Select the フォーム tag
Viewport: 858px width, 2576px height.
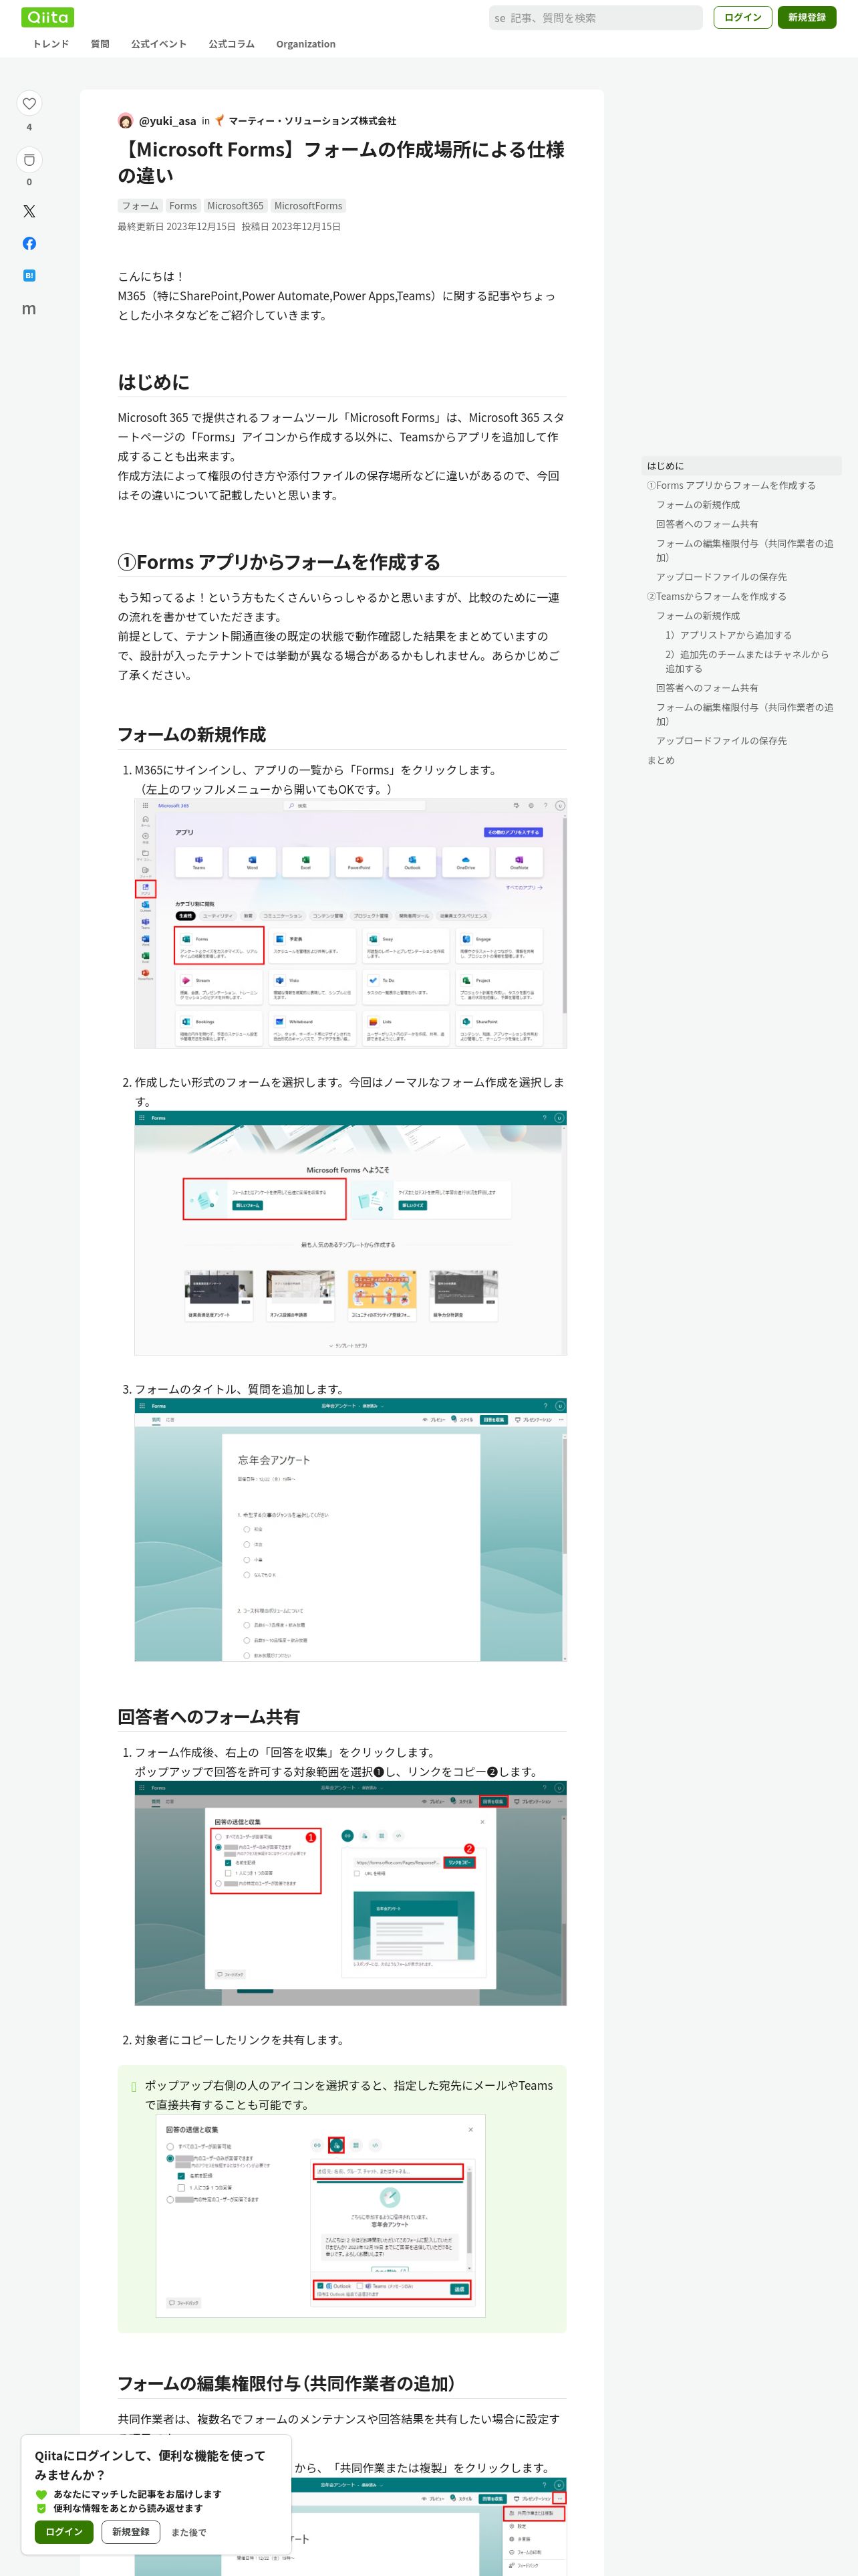tap(140, 206)
